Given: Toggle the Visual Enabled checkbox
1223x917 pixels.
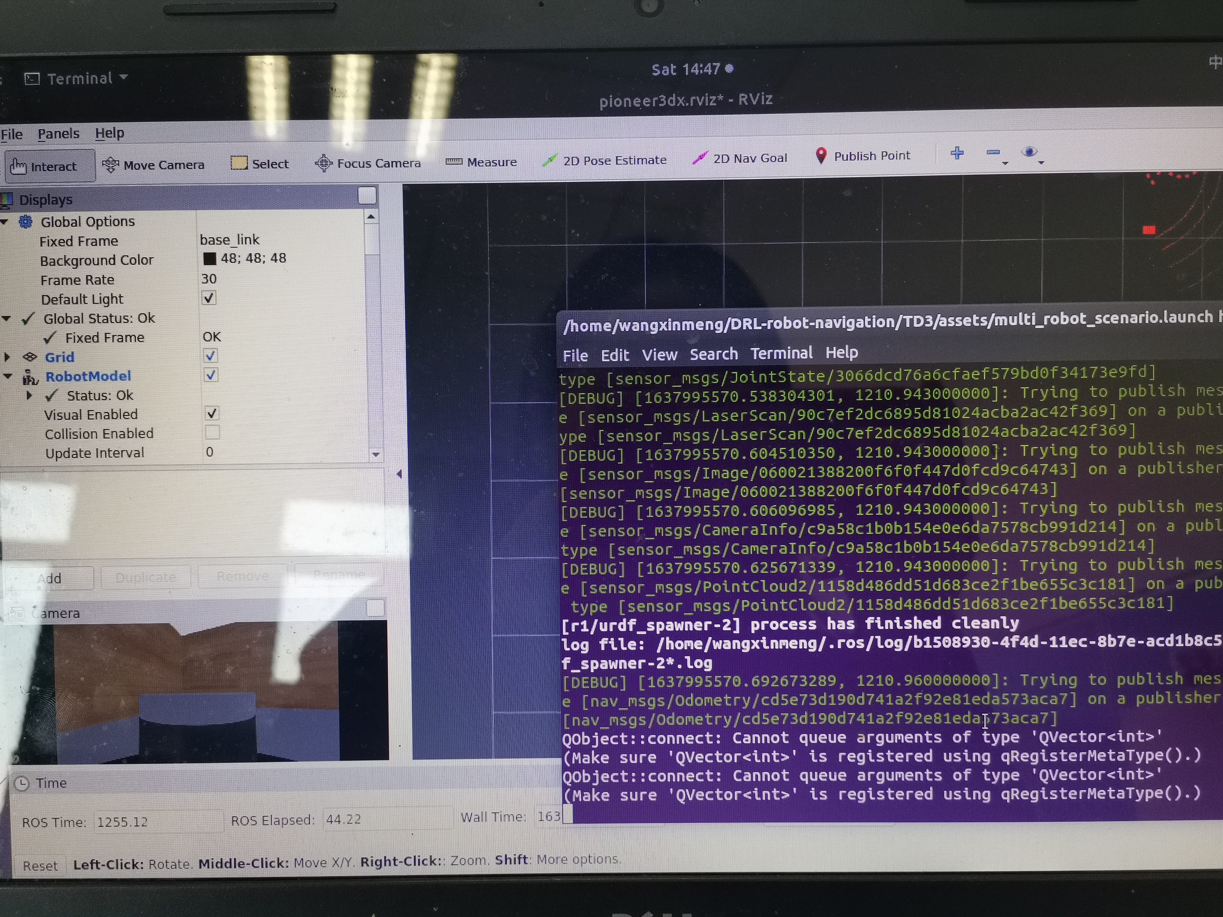Looking at the screenshot, I should (x=212, y=414).
